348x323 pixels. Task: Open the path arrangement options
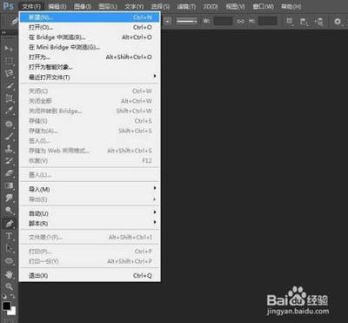coord(318,22)
